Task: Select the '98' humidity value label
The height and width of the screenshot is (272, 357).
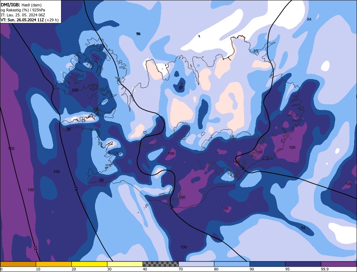Action: (x=69, y=129)
